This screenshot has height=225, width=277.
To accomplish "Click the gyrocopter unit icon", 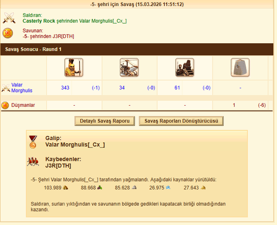I will (x=129, y=67).
